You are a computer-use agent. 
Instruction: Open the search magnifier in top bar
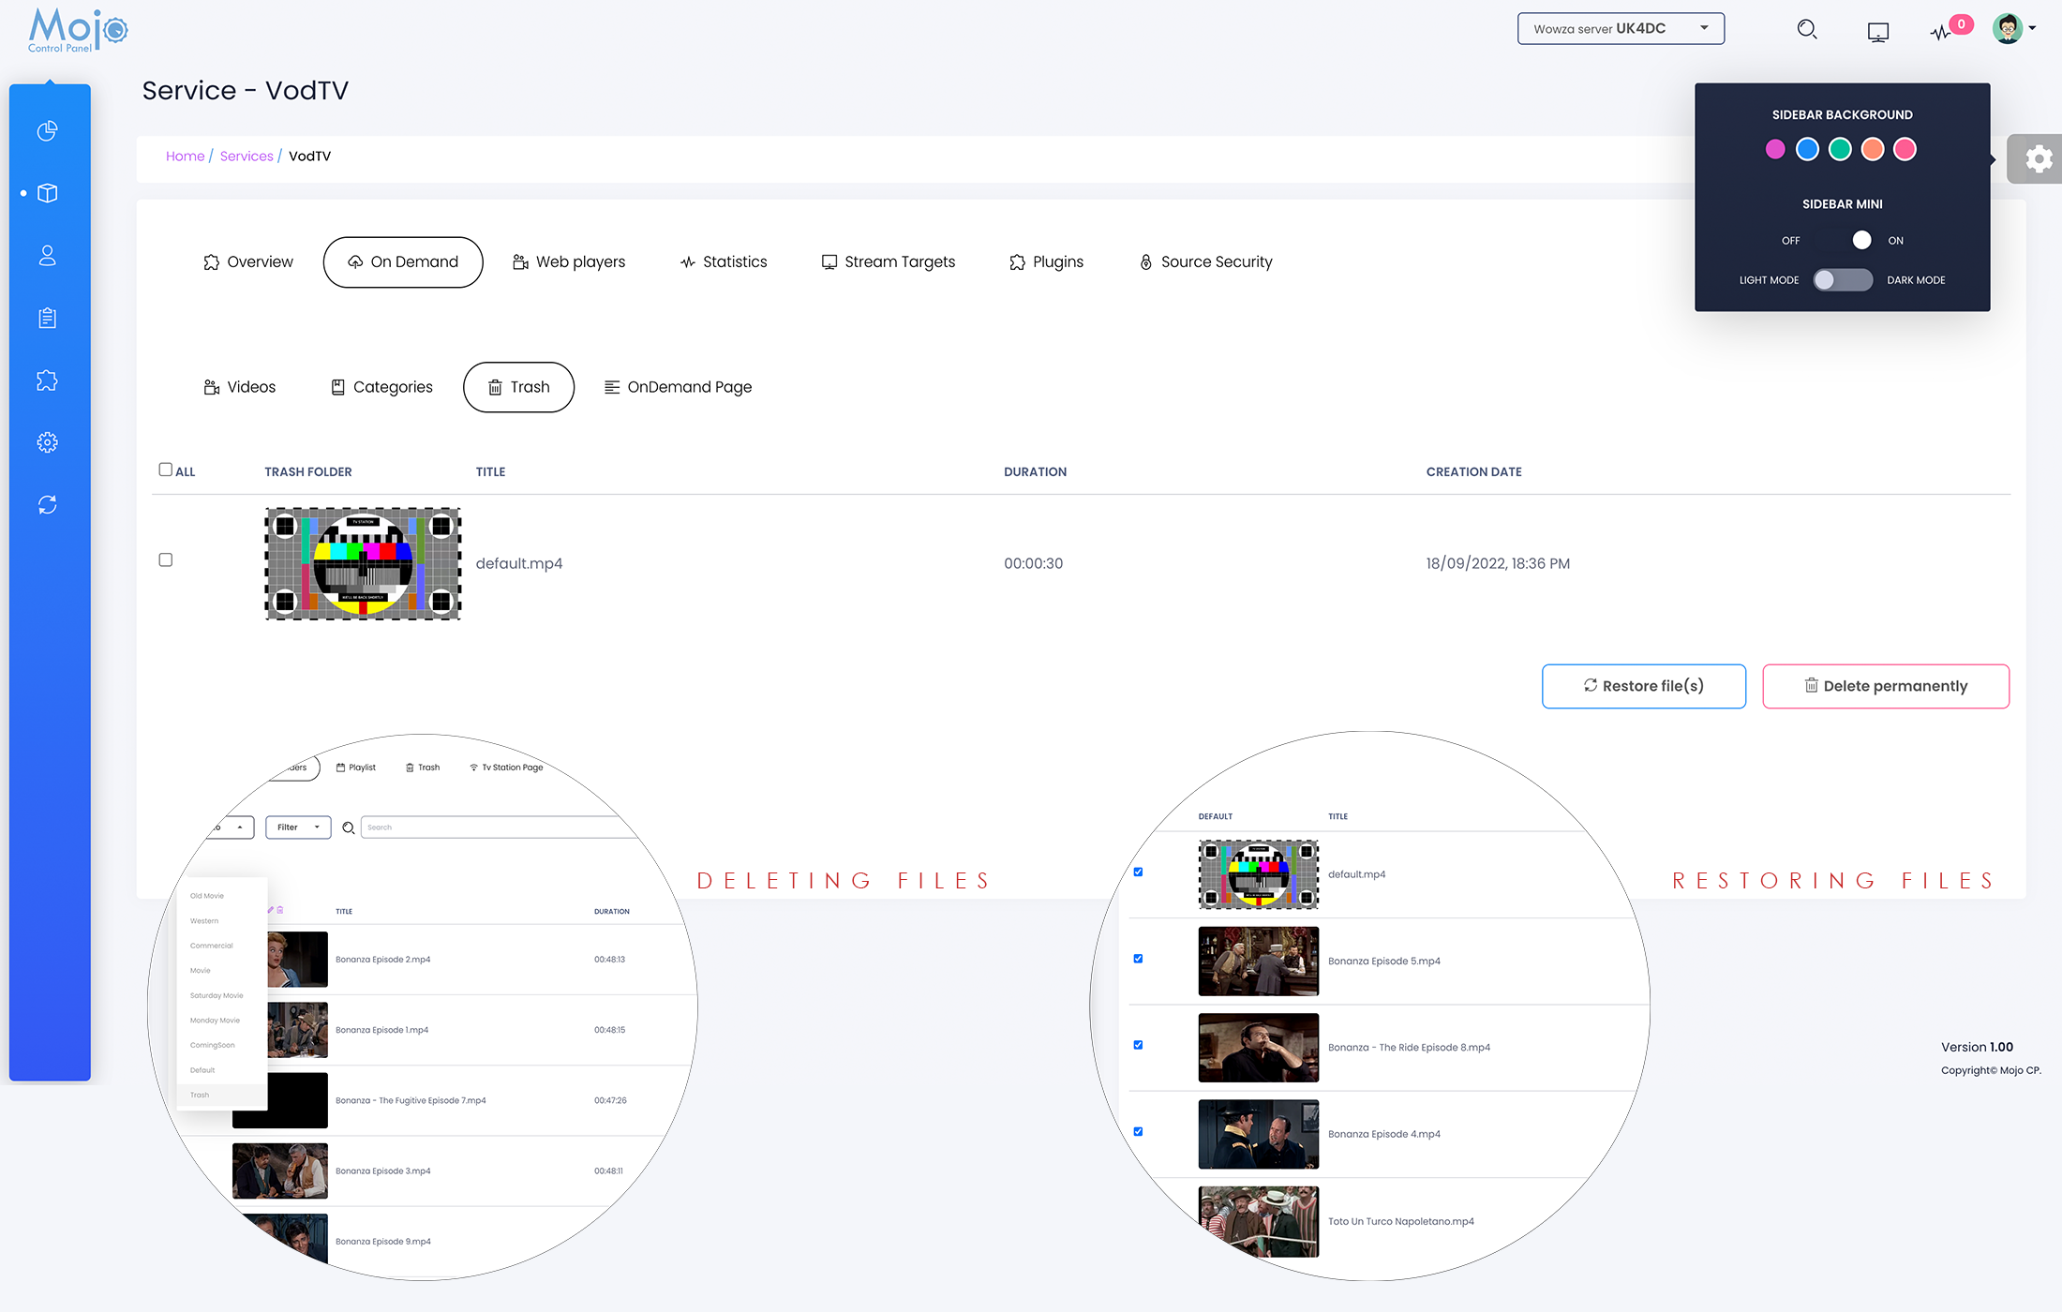[1807, 29]
